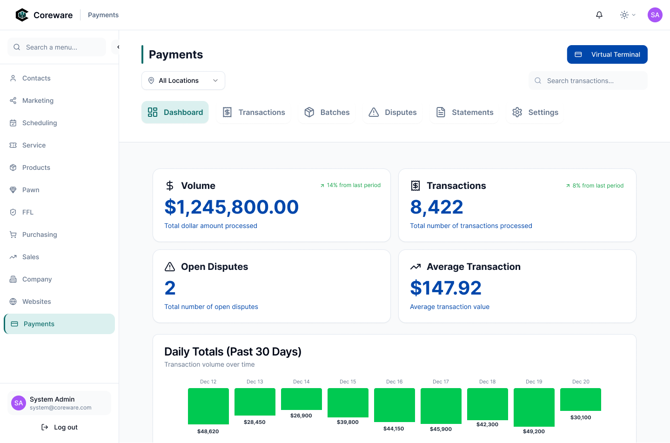The height and width of the screenshot is (443, 670).
Task: Expand the All Locations dropdown
Action: coord(183,81)
